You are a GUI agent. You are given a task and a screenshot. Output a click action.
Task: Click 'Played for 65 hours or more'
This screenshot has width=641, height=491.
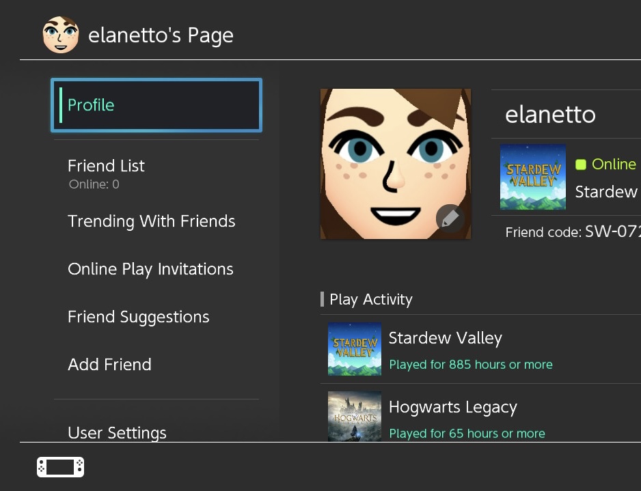tap(467, 434)
